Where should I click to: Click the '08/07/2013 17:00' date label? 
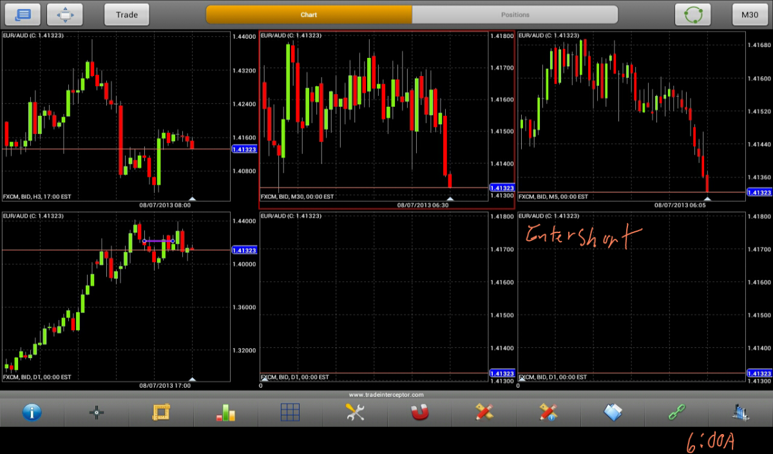(165, 385)
